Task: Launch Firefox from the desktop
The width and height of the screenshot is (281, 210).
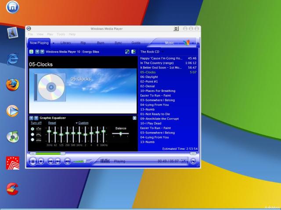Action: [x=12, y=84]
